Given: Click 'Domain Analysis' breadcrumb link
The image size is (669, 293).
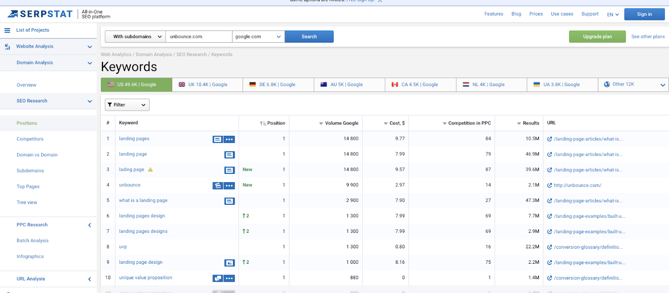Looking at the screenshot, I should click(x=154, y=55).
